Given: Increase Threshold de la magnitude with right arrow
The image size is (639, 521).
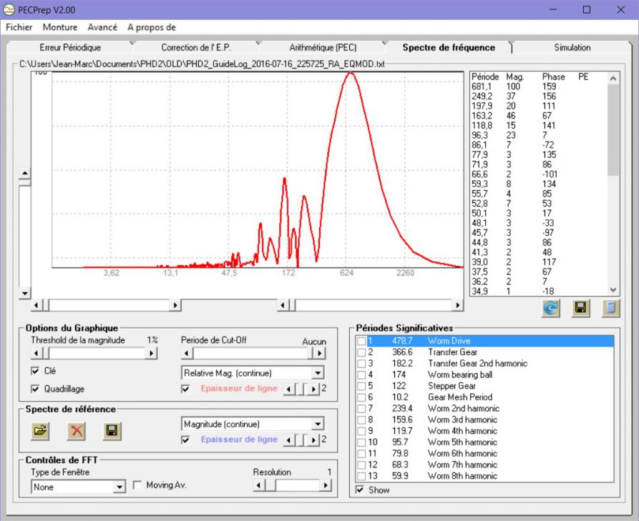Looking at the screenshot, I should tap(151, 353).
